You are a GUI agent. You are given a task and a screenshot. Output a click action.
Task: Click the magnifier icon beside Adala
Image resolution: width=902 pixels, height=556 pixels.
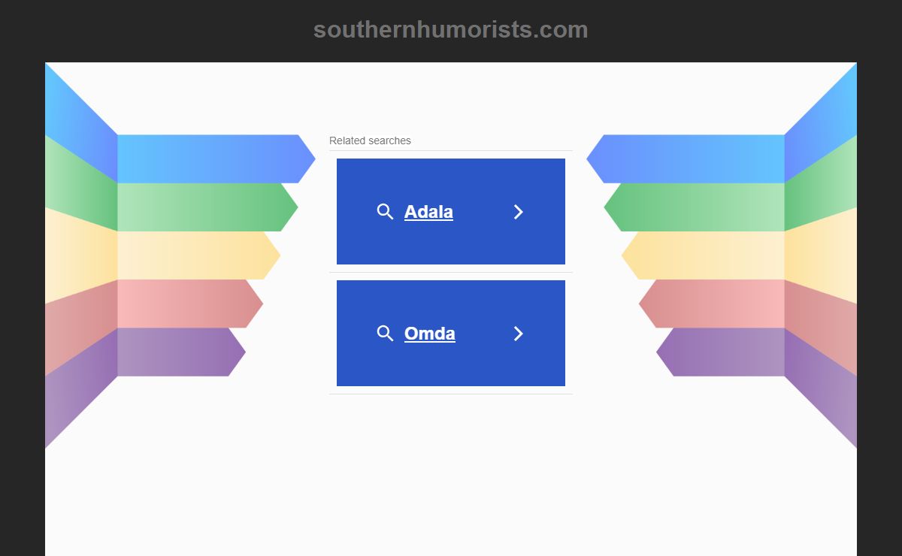(x=385, y=212)
